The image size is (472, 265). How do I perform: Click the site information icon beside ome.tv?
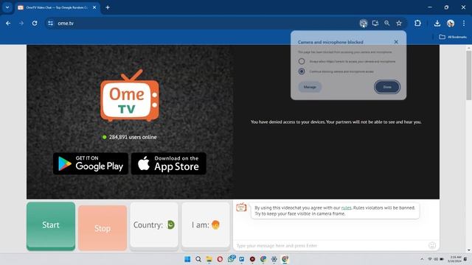[51, 23]
